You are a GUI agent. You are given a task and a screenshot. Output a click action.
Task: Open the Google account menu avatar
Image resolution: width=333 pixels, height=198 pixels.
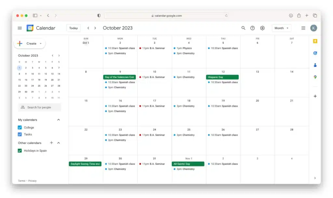click(x=313, y=28)
